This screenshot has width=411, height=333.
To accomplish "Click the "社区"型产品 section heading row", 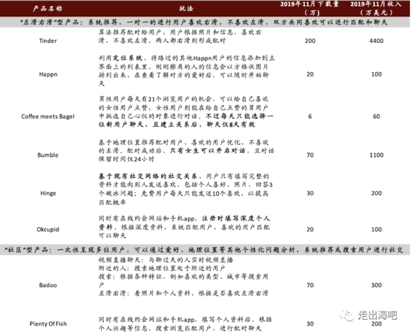I will 205,250.
